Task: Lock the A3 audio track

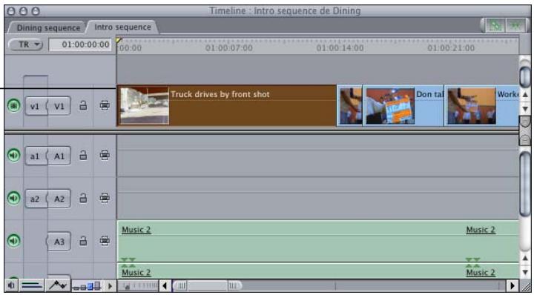Action: point(83,241)
